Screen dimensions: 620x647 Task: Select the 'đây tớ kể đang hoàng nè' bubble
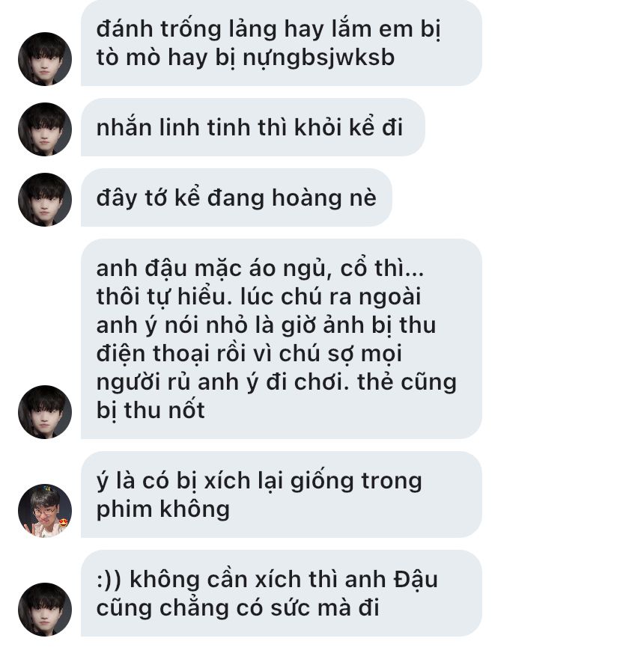[x=237, y=197]
